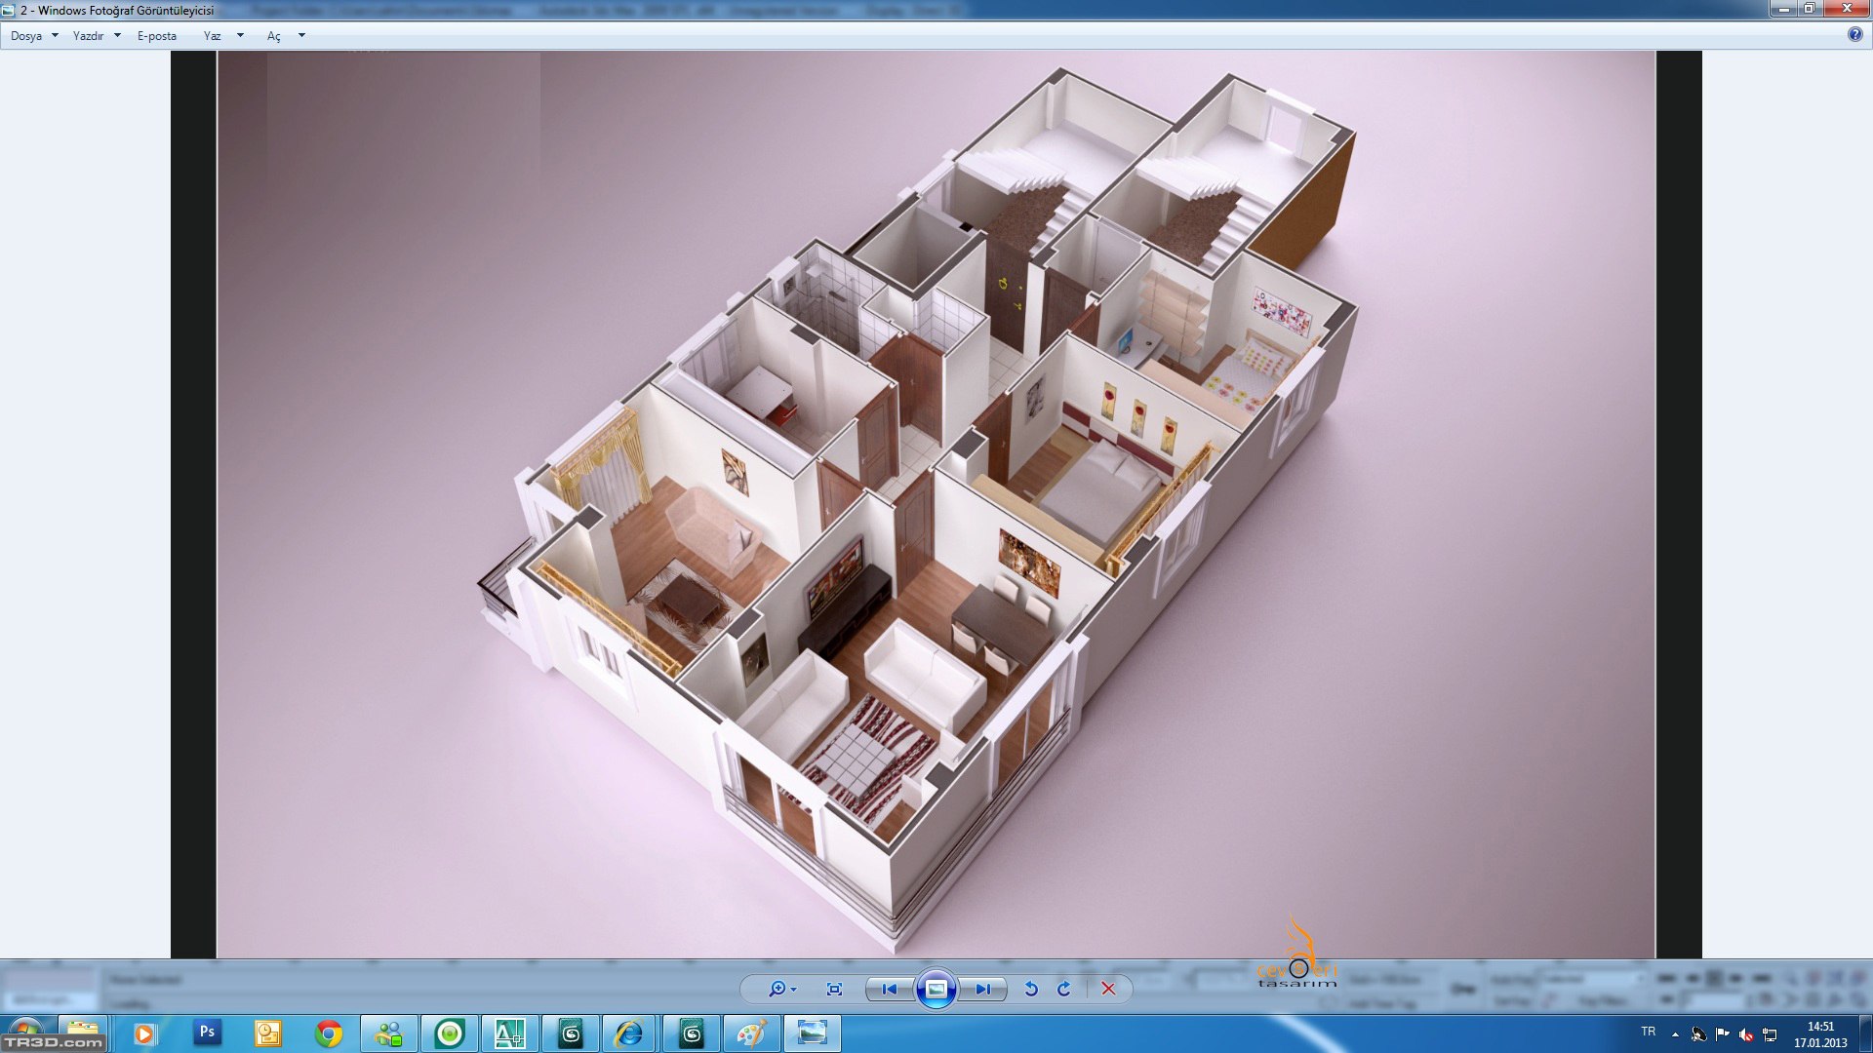This screenshot has width=1873, height=1053.
Task: Go to the next image
Action: click(x=982, y=989)
